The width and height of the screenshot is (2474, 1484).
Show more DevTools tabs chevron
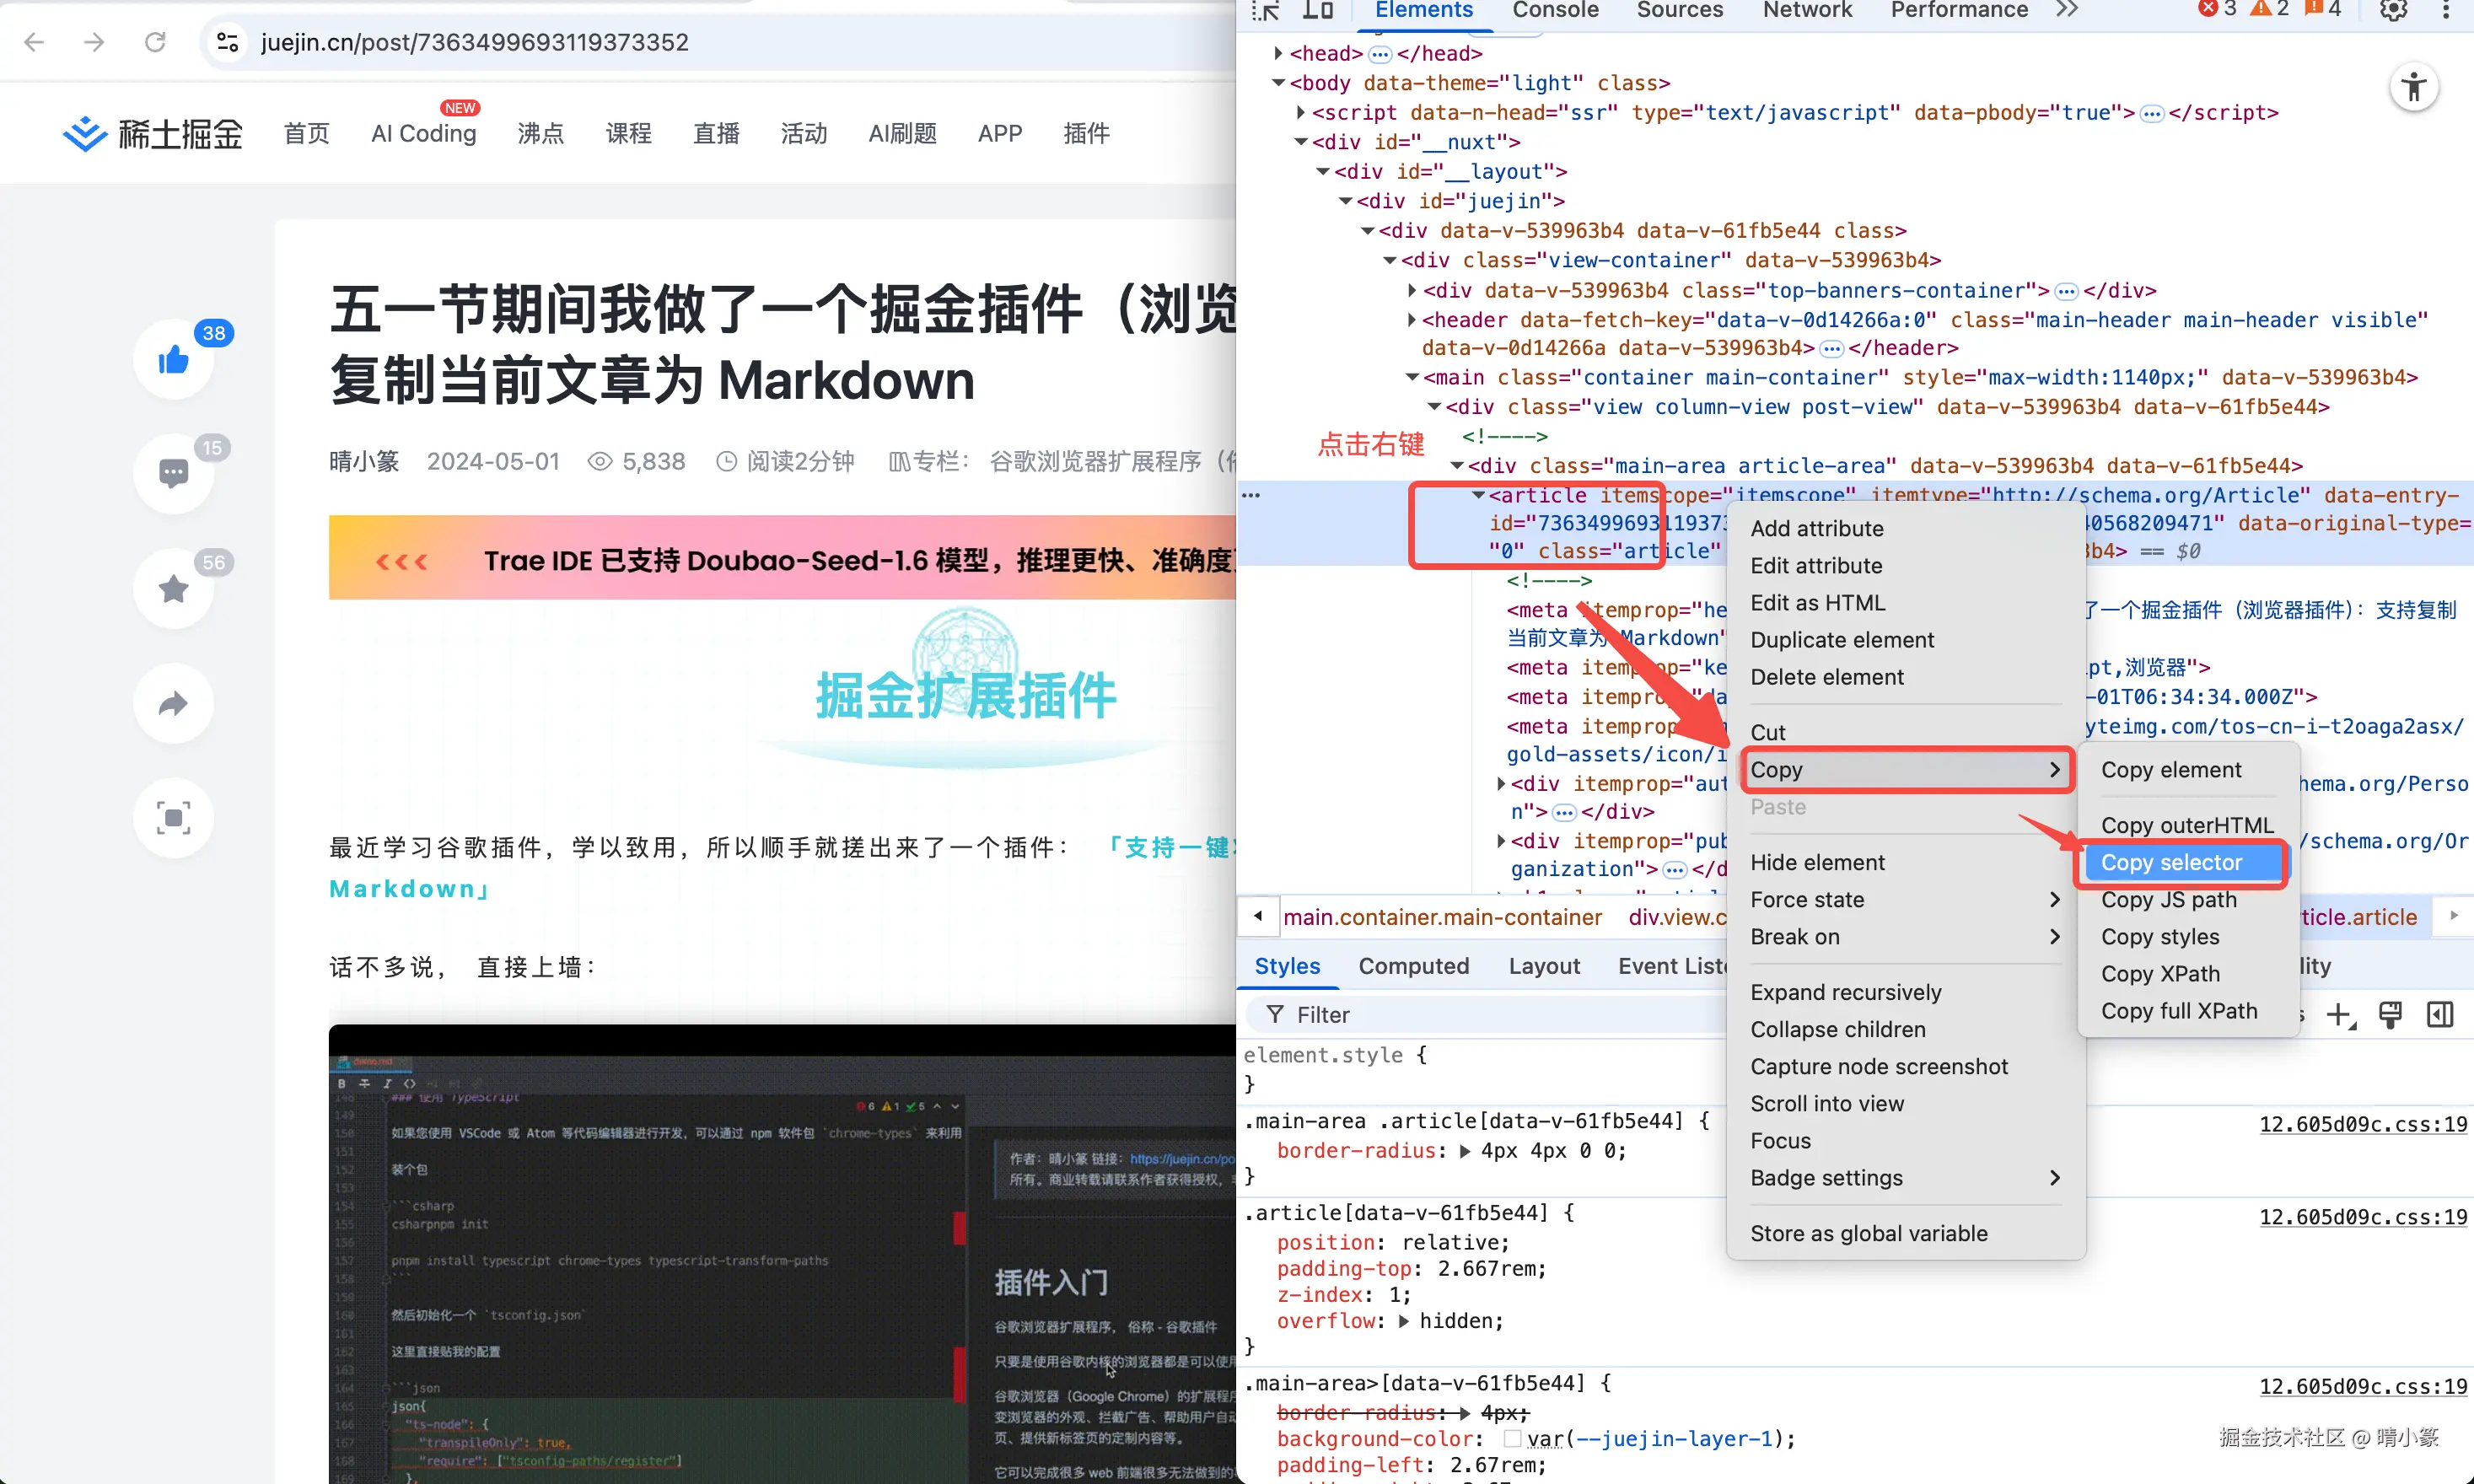[2067, 10]
